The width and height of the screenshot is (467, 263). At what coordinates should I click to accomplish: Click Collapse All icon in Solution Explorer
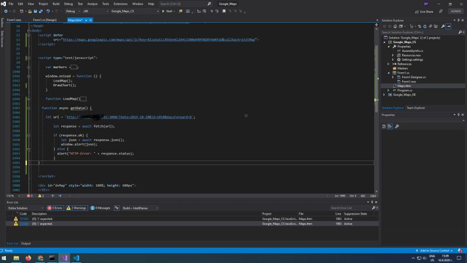(x=430, y=26)
